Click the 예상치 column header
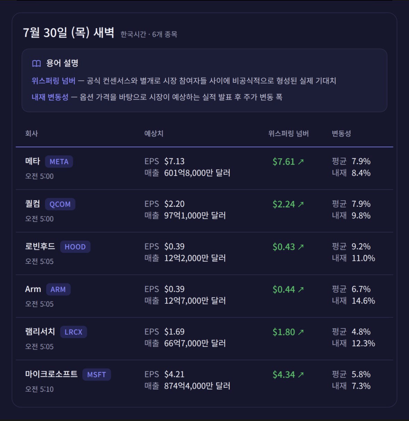Screen dimensions: 409x421 click(154, 134)
